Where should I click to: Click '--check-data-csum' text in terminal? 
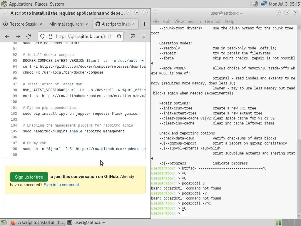[177, 138]
